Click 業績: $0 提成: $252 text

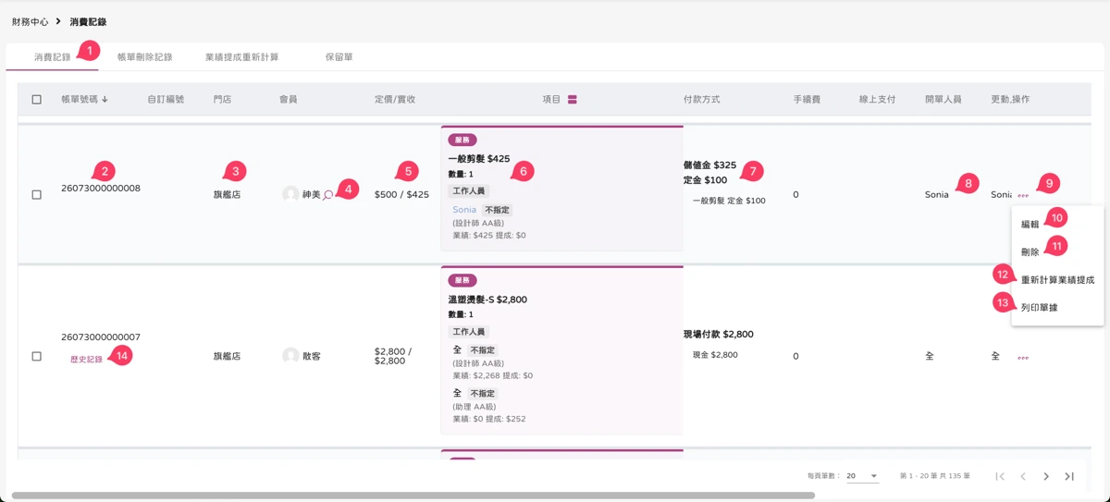click(x=489, y=419)
